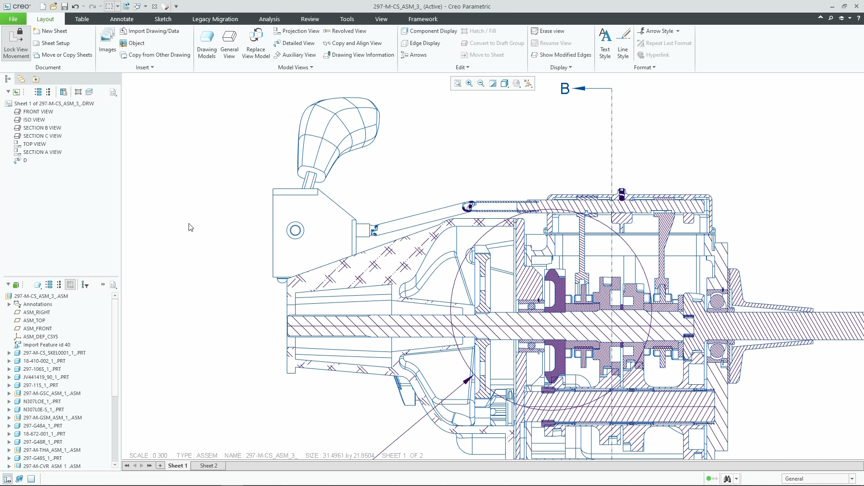Click Move or Copy Sheets
Viewport: 864px width, 486px height.
tap(63, 55)
